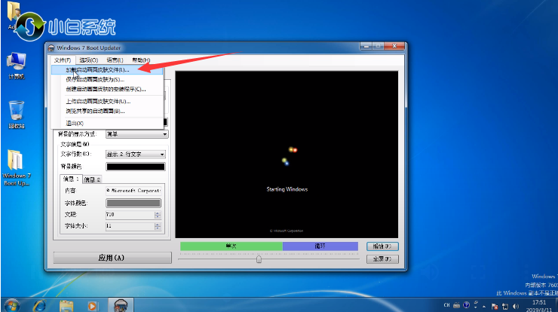Pick the black background color swatch

tap(136, 166)
